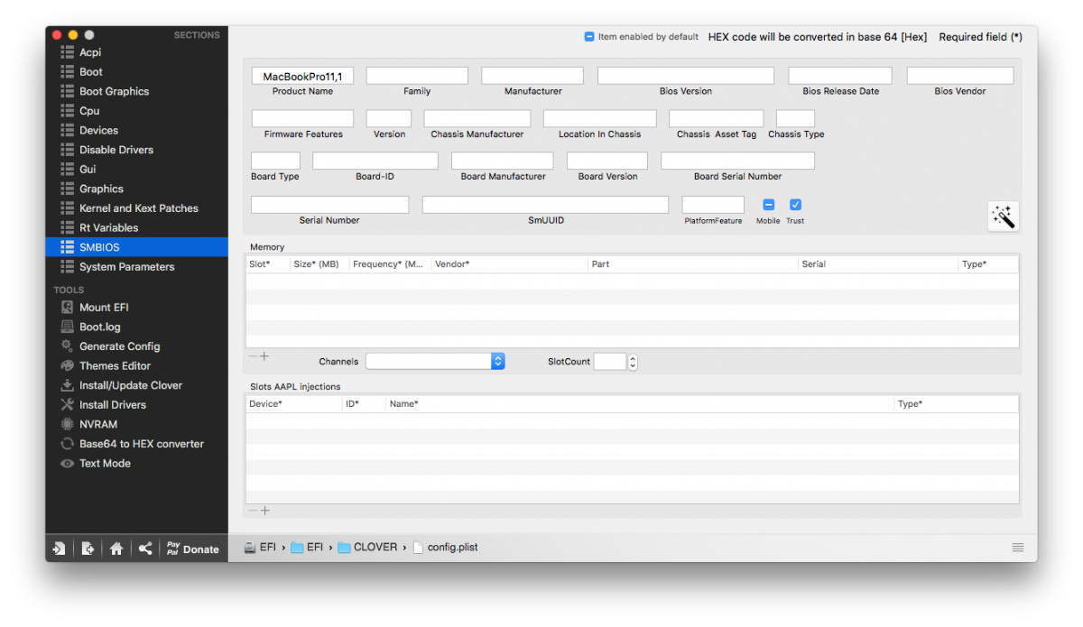
Task: Open the Channels dropdown
Action: pos(435,361)
